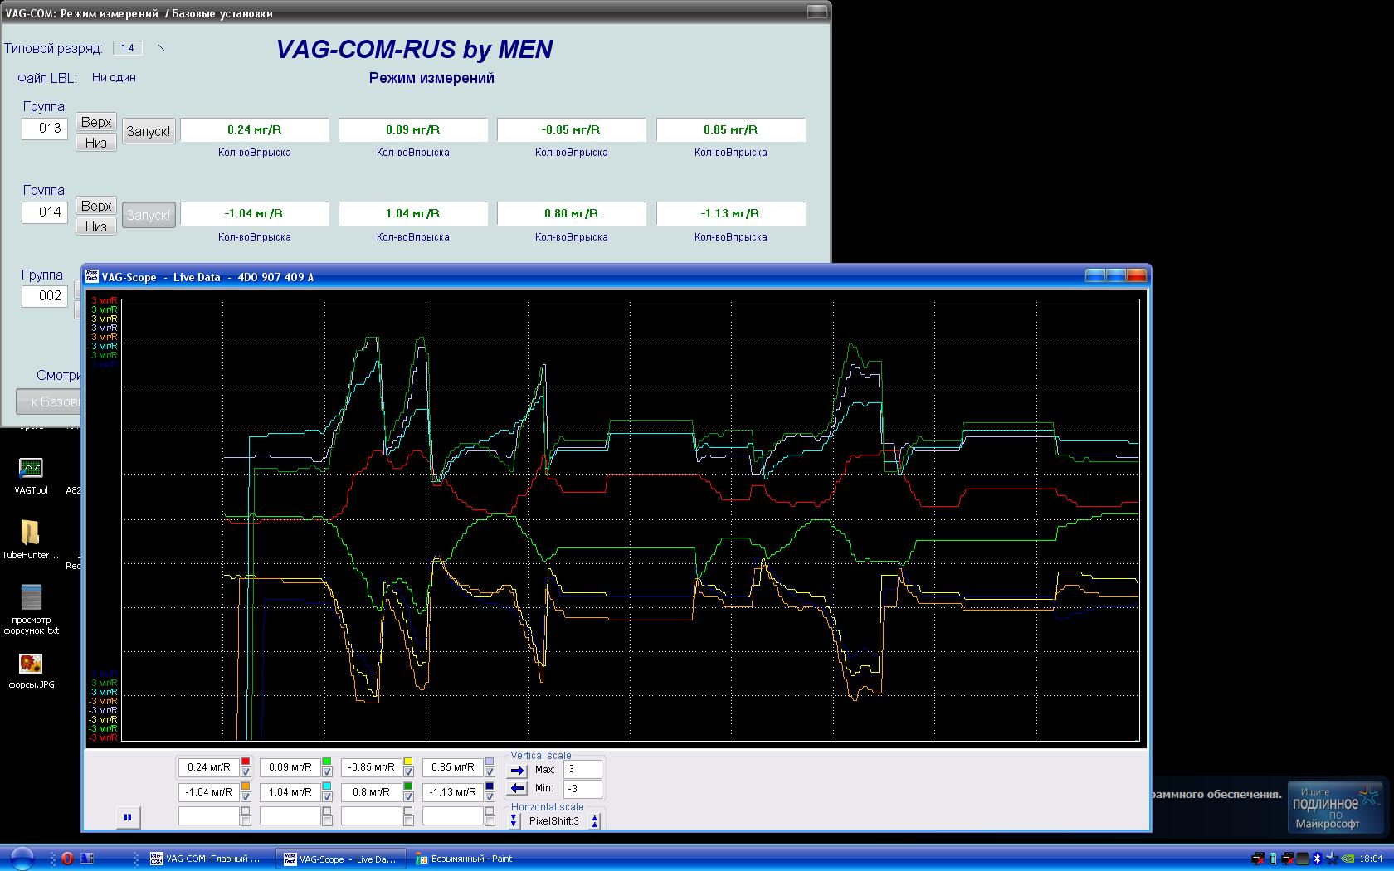This screenshot has width=1394, height=871.
Task: Click the lavender swatch for 0.85 мг/R
Action: click(x=490, y=761)
